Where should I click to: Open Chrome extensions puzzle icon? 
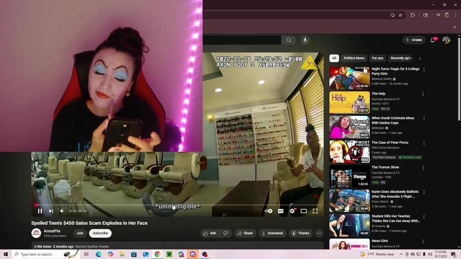coord(413,15)
